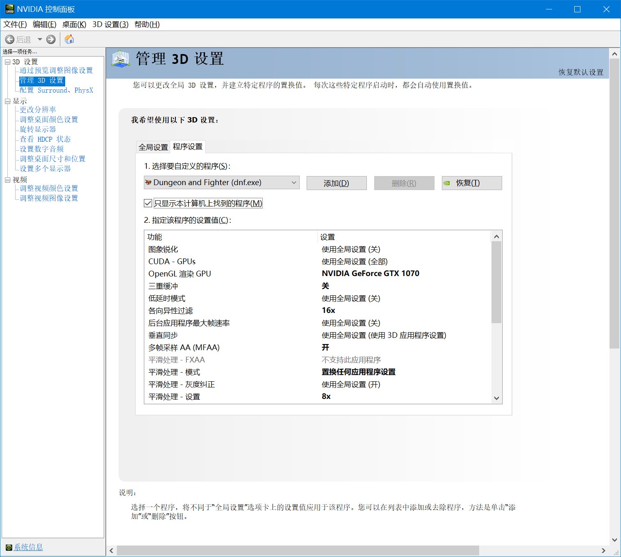Uncheck 只显示本计算机上找到的程序
This screenshot has width=621, height=557.
(148, 203)
